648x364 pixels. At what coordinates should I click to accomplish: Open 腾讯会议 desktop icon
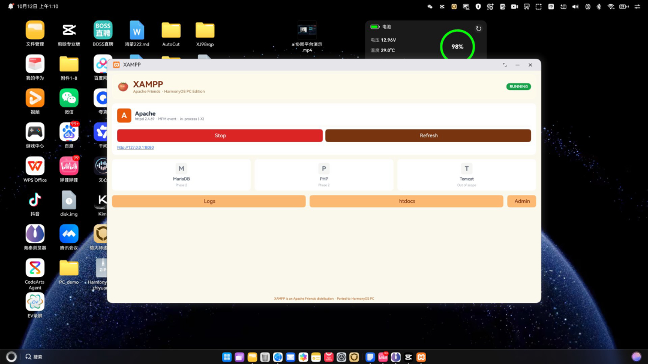point(69,237)
